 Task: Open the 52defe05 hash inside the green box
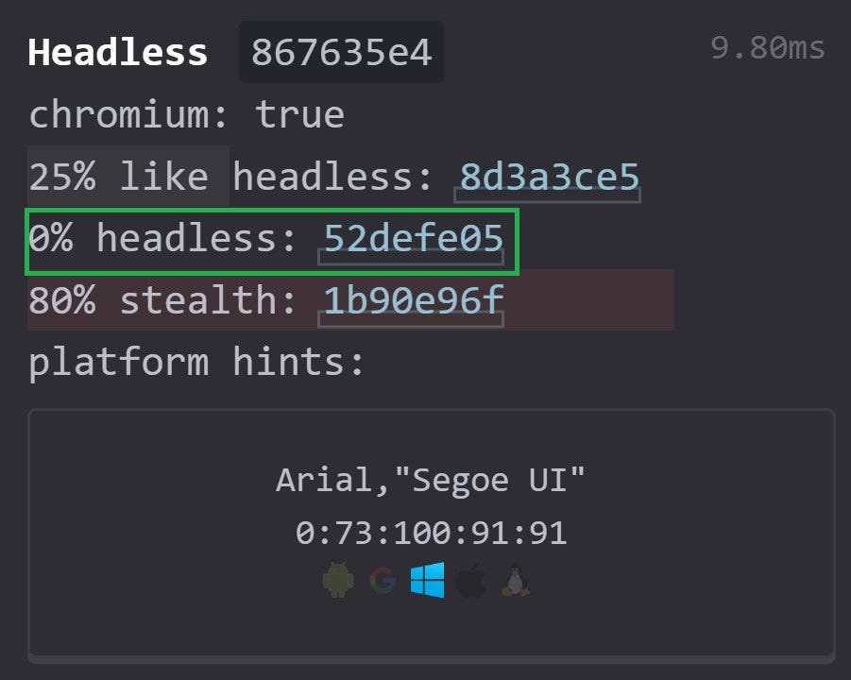point(413,239)
